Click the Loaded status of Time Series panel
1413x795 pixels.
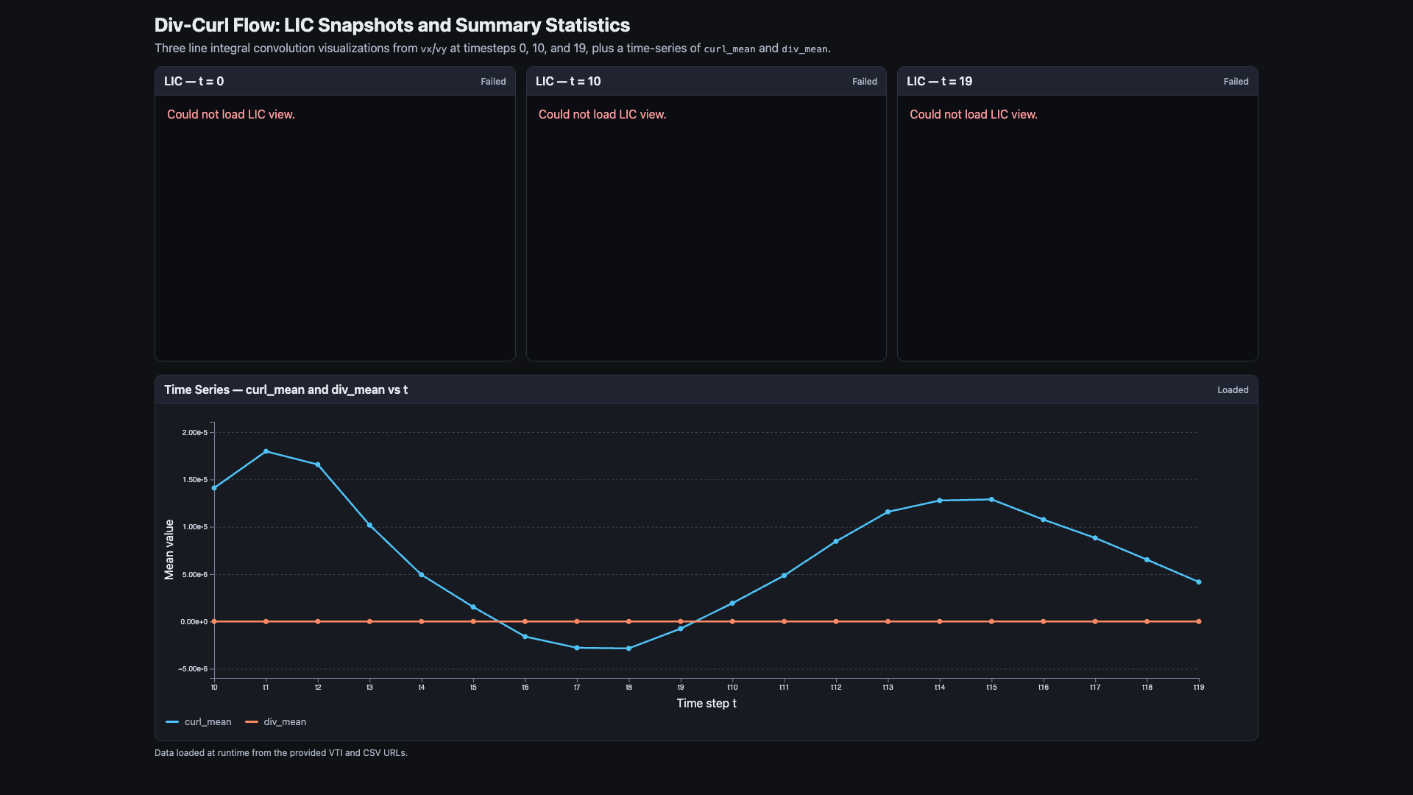click(x=1233, y=390)
